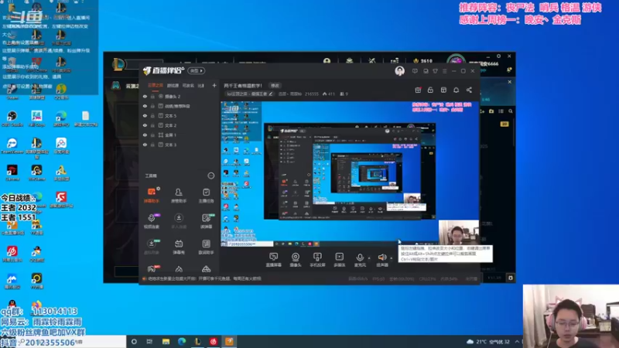The image size is (619, 348).
Task: Open search icon in League client panel
Action: 511,111
